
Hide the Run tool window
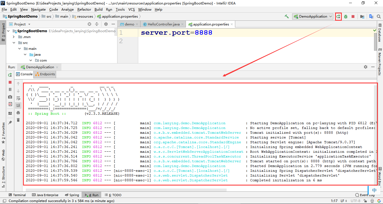click(x=373, y=67)
